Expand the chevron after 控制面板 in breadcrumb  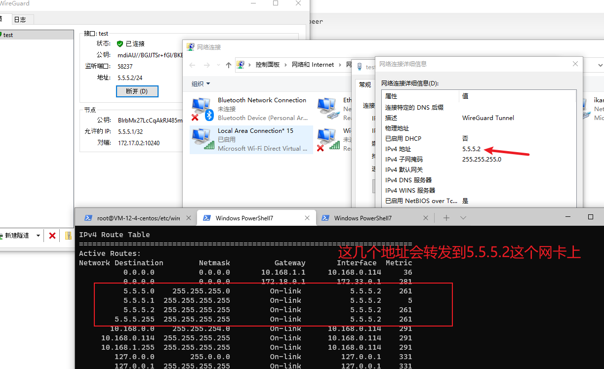285,65
